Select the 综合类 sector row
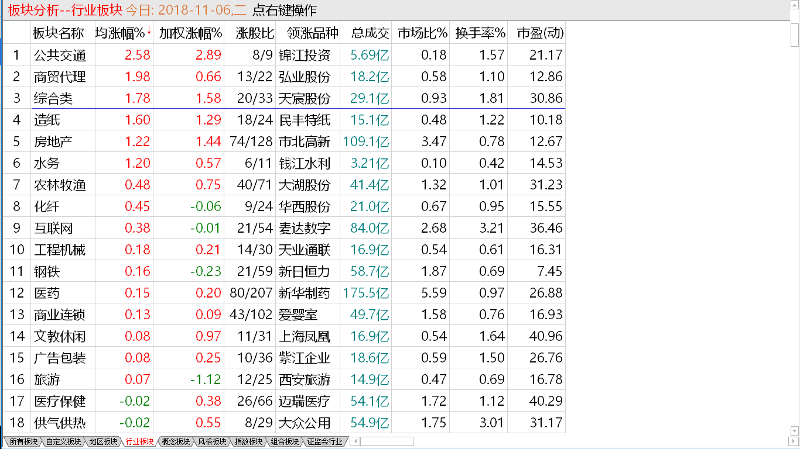 [x=285, y=98]
